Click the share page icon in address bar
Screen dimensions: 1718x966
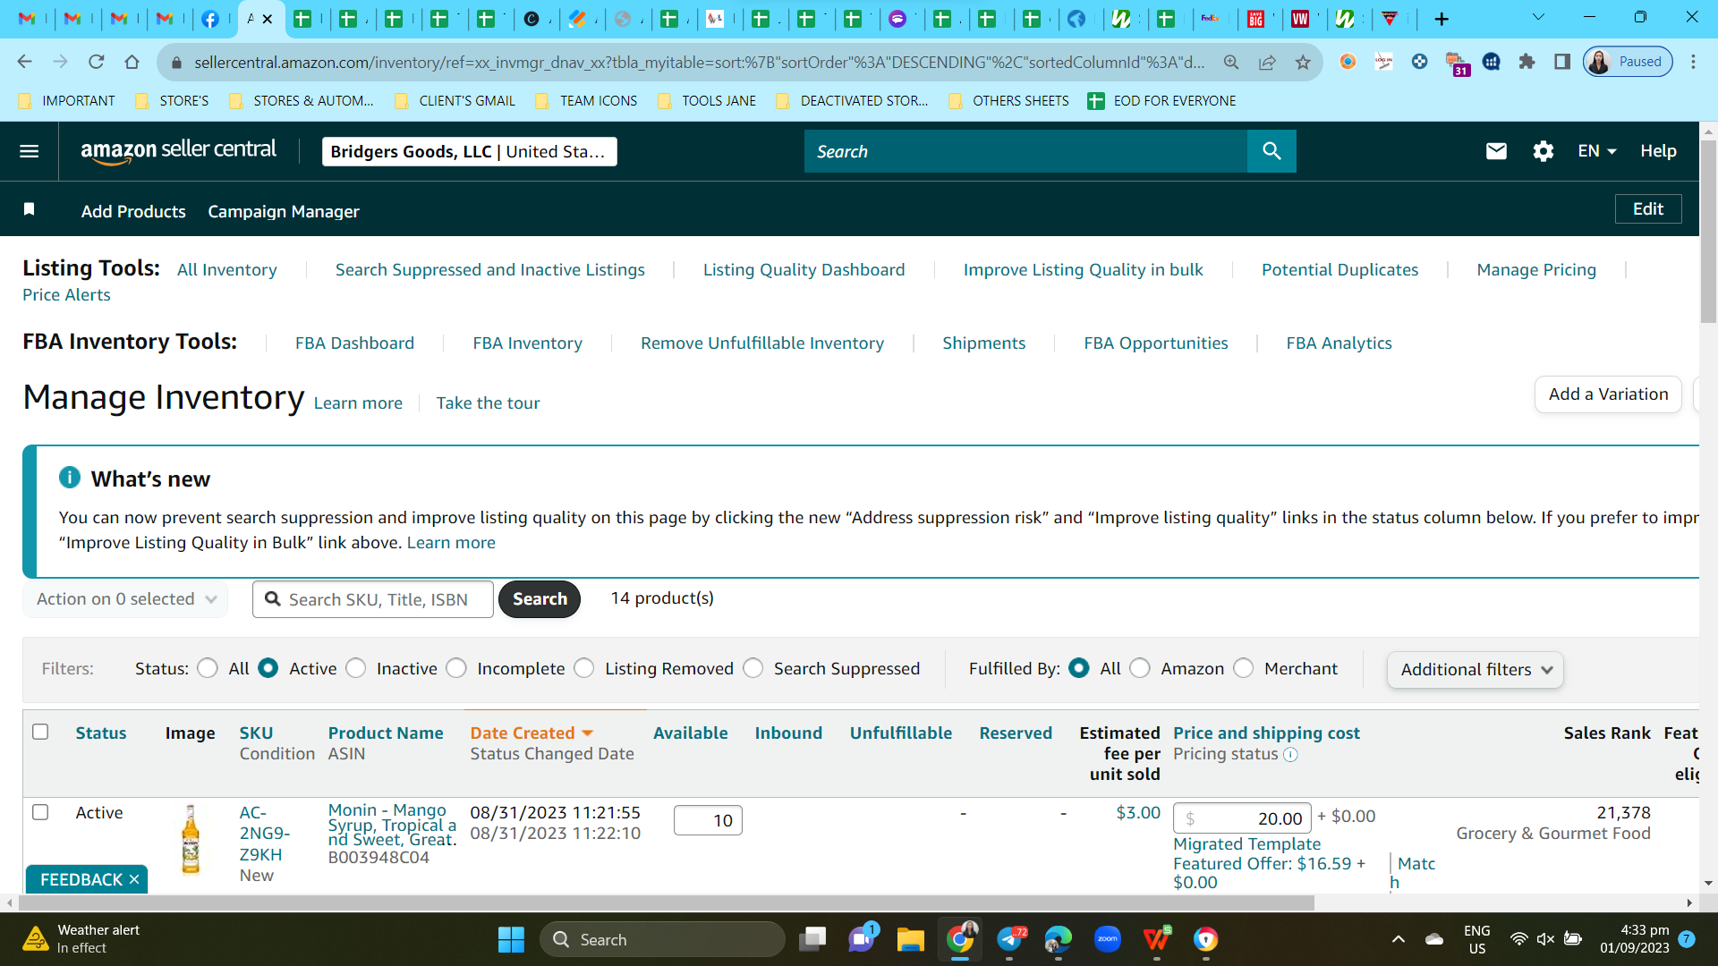[x=1267, y=62]
